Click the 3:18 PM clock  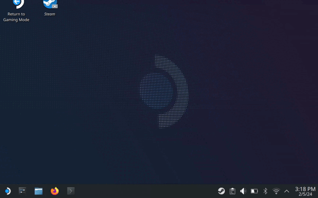pyautogui.click(x=305, y=189)
